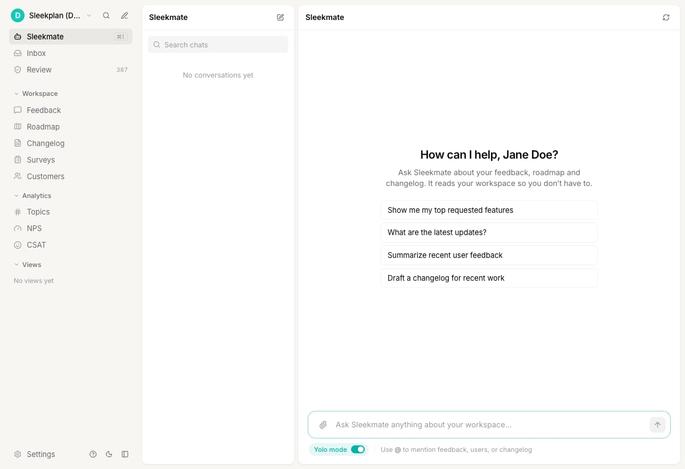685x469 pixels.
Task: Open the Review section
Action: click(71, 70)
